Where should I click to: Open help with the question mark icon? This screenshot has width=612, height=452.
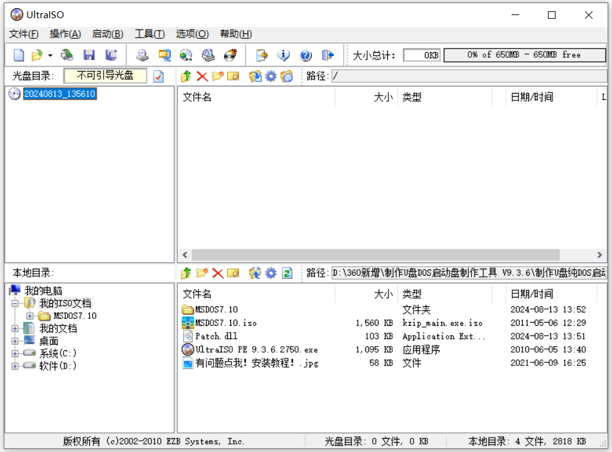(306, 55)
